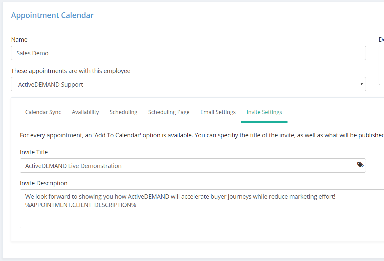Click the tag icon in Invite Title field

click(x=360, y=165)
